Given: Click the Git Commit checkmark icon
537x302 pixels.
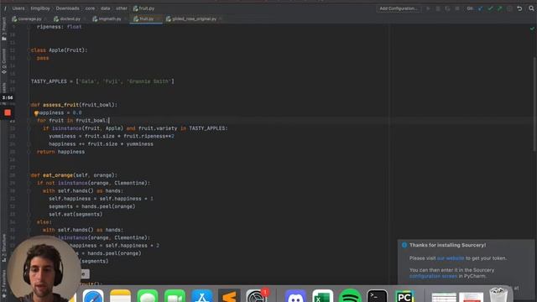Looking at the screenshot, I should (x=490, y=8).
